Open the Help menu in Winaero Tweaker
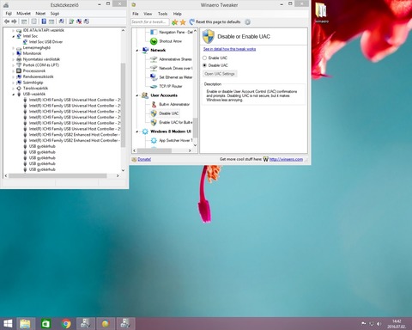Screen dimensions: 412x330 point(178,14)
